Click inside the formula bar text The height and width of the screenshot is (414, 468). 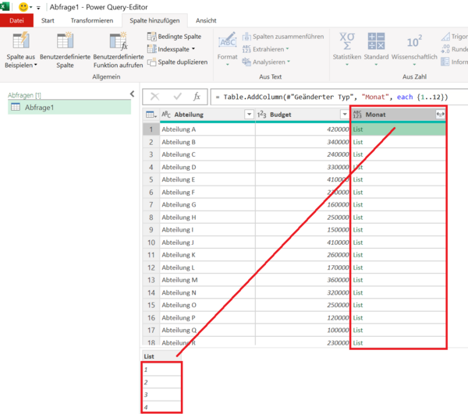pyautogui.click(x=328, y=96)
